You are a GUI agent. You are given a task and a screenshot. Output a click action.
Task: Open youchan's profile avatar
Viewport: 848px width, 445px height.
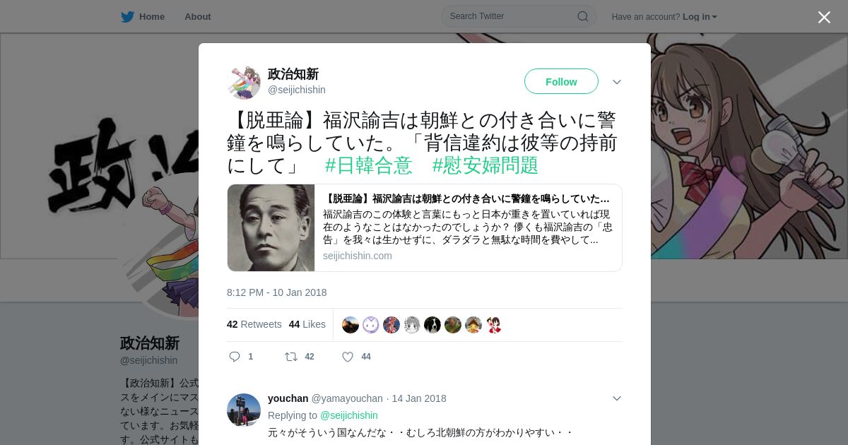244,410
